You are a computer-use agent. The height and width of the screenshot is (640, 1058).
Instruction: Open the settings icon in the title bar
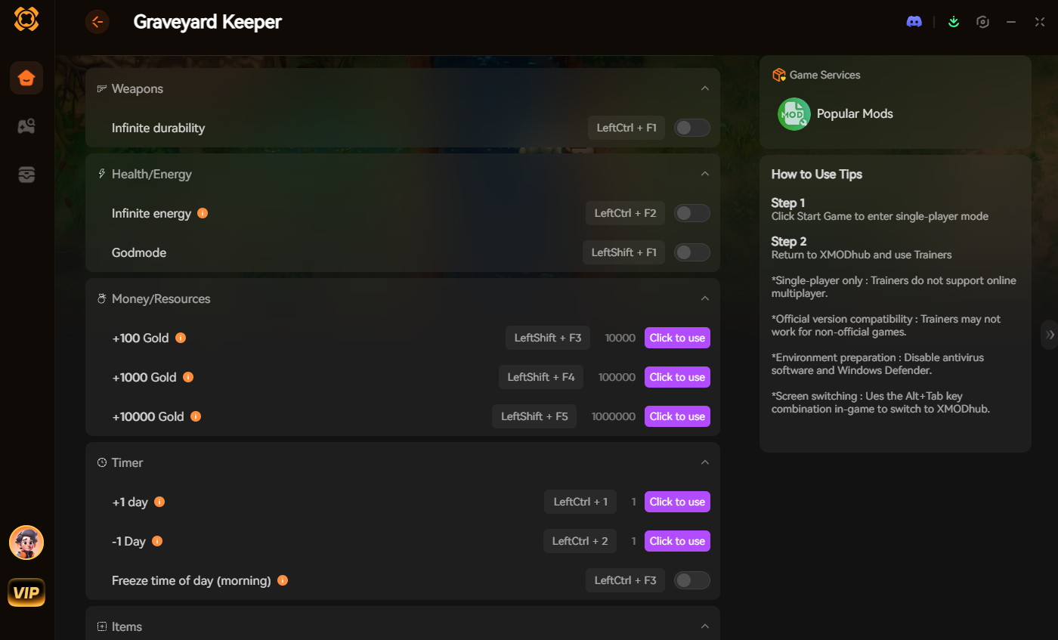(982, 21)
